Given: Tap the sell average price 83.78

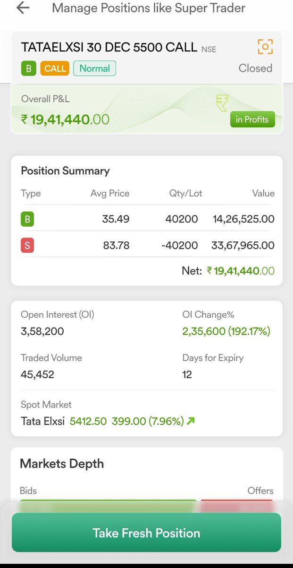Looking at the screenshot, I should click(x=116, y=245).
